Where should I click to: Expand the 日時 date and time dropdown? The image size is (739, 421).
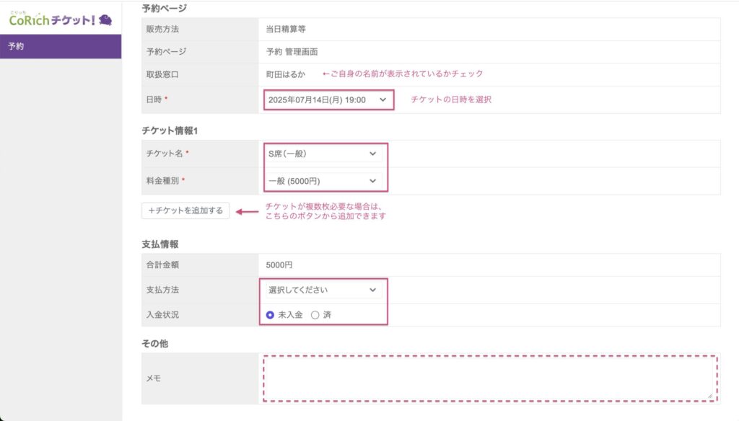click(x=328, y=99)
